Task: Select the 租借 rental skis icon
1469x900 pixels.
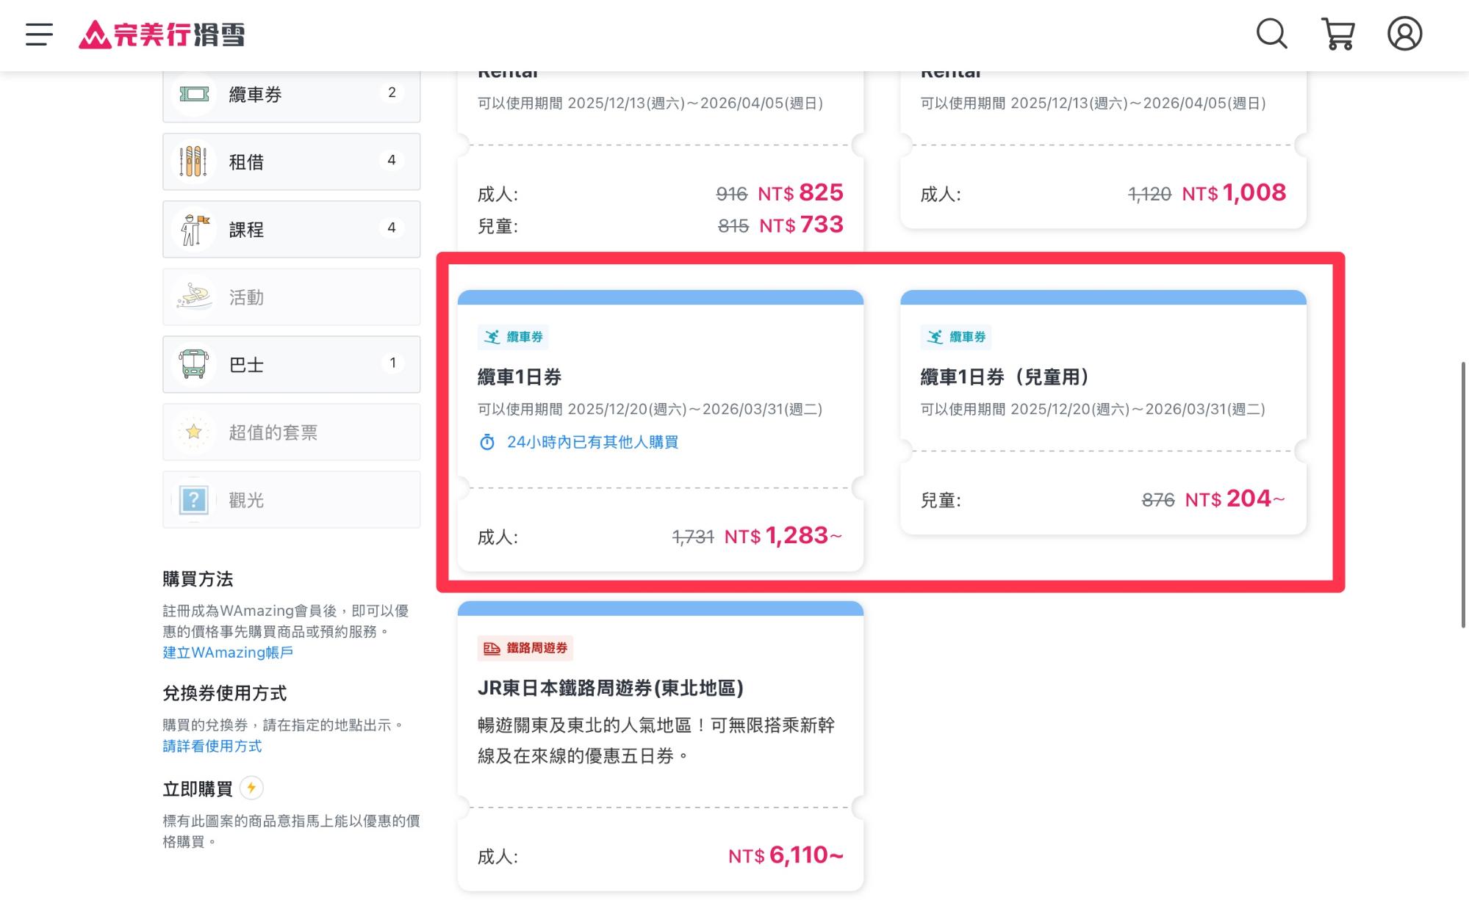Action: pos(193,161)
